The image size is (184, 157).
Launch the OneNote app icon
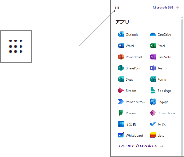point(153,57)
